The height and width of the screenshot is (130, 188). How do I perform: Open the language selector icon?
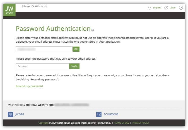[149, 8]
